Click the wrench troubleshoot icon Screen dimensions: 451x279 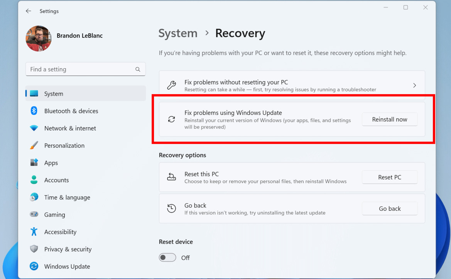[x=171, y=85]
